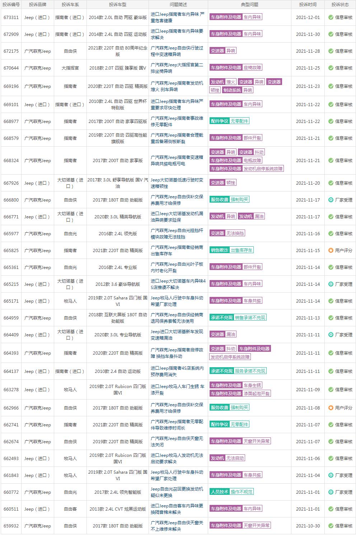
Task: Click date 2021-10-30 cell
Action: point(308,526)
